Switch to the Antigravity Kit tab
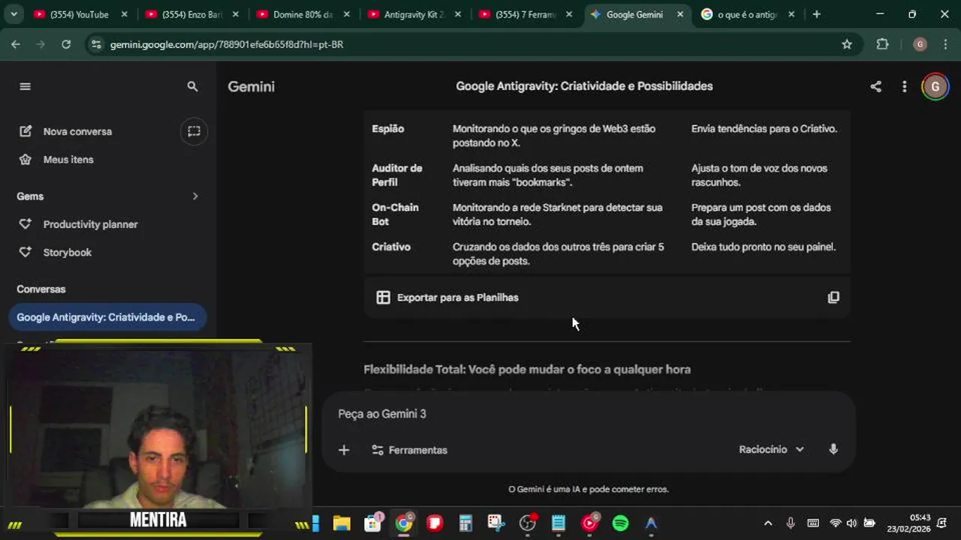 coord(414,14)
